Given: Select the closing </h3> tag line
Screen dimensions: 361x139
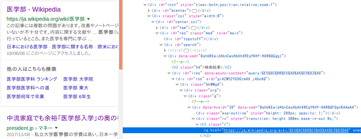Looking at the screenshot, I should point(205,136).
